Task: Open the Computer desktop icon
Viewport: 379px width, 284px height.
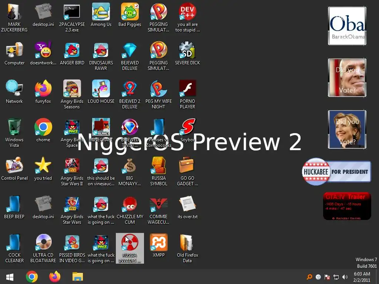Action: pos(14,54)
